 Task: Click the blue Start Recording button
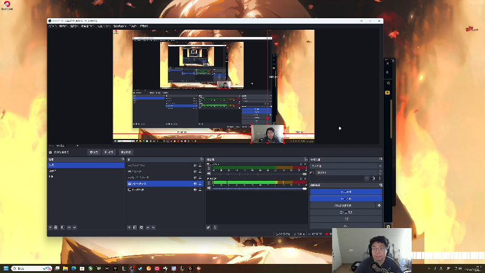346,199
